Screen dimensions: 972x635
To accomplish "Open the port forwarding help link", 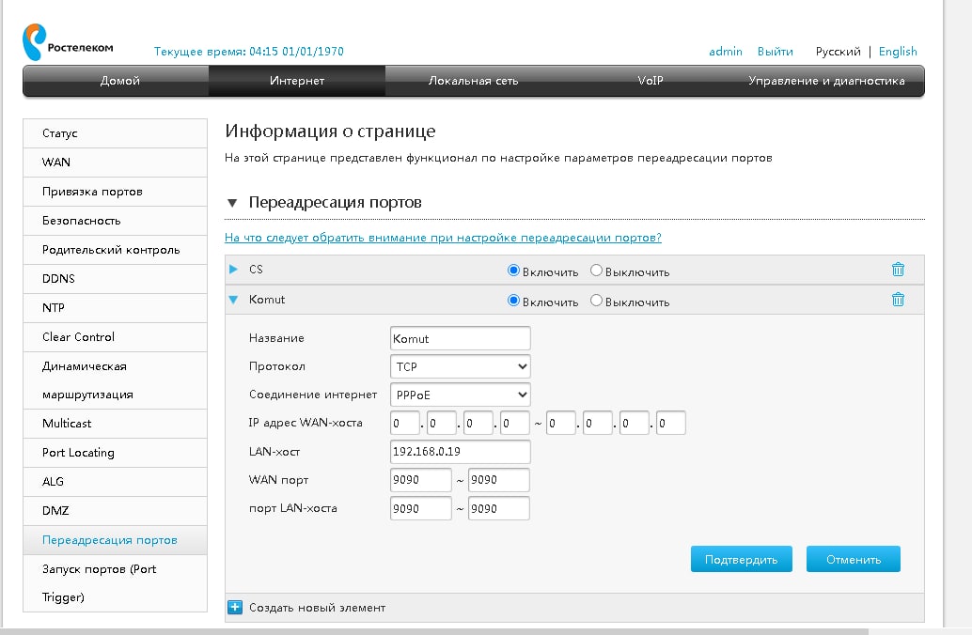I will [x=443, y=238].
